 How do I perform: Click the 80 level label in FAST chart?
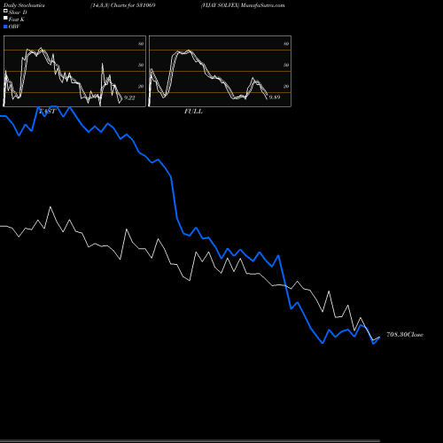click(141, 44)
